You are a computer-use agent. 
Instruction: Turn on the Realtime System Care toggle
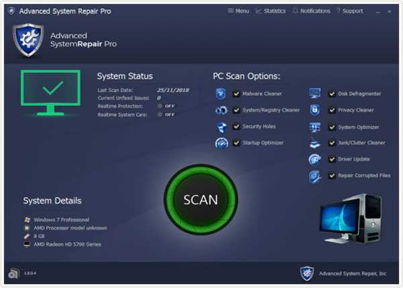[x=167, y=115]
